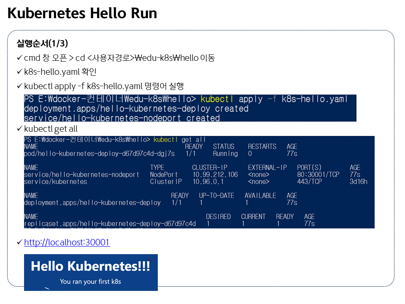Click the '실행순서(1/3)' heading
The image size is (405, 304).
[42, 43]
